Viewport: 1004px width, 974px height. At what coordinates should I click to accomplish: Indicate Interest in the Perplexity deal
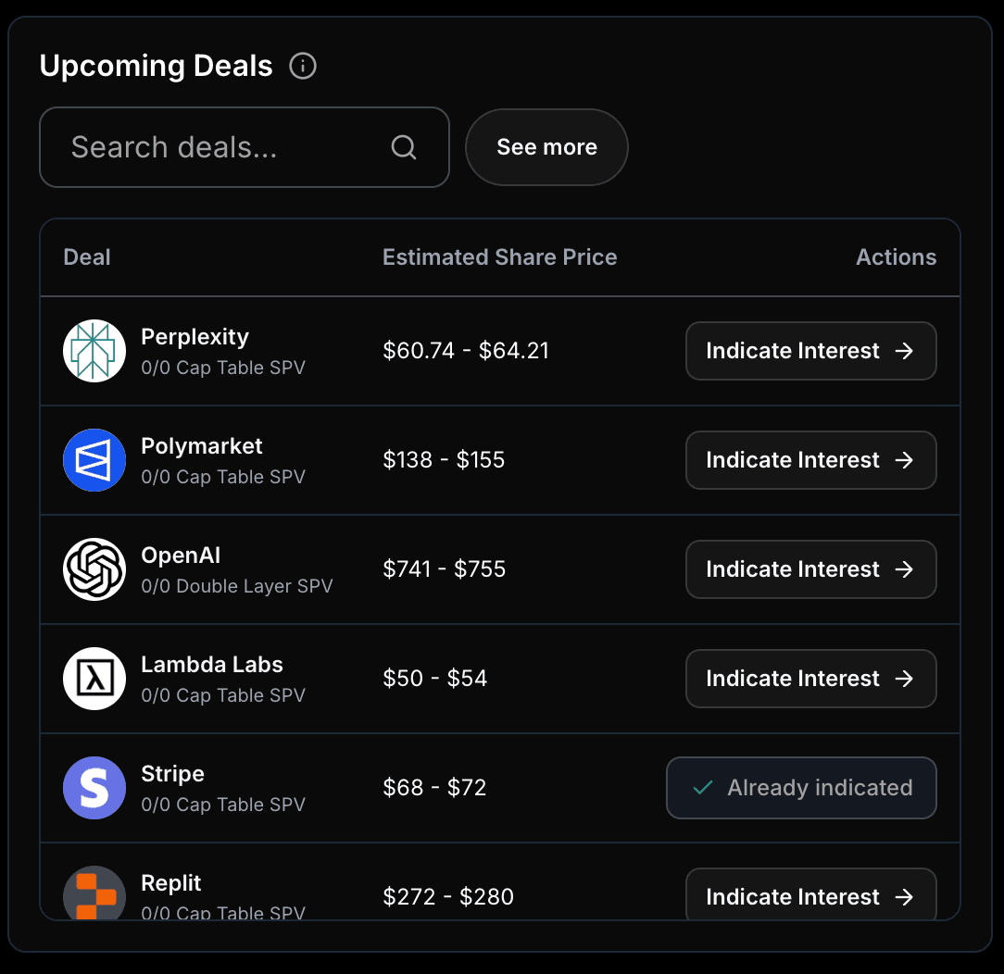click(x=810, y=351)
